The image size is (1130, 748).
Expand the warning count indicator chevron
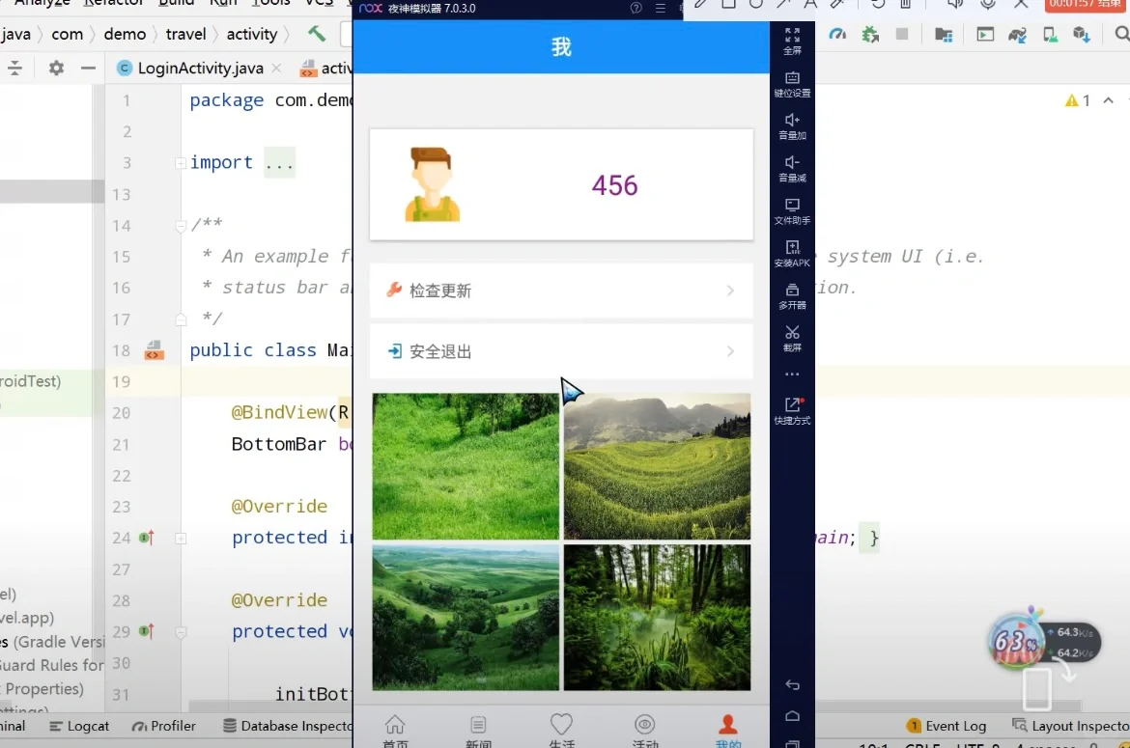(x=1107, y=99)
